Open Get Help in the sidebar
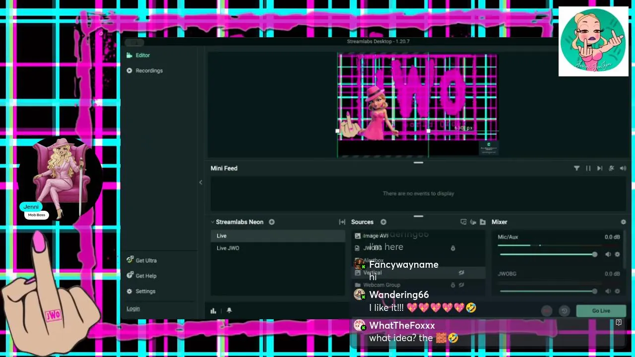Screen dimensions: 635x357 pyautogui.click(x=141, y=276)
